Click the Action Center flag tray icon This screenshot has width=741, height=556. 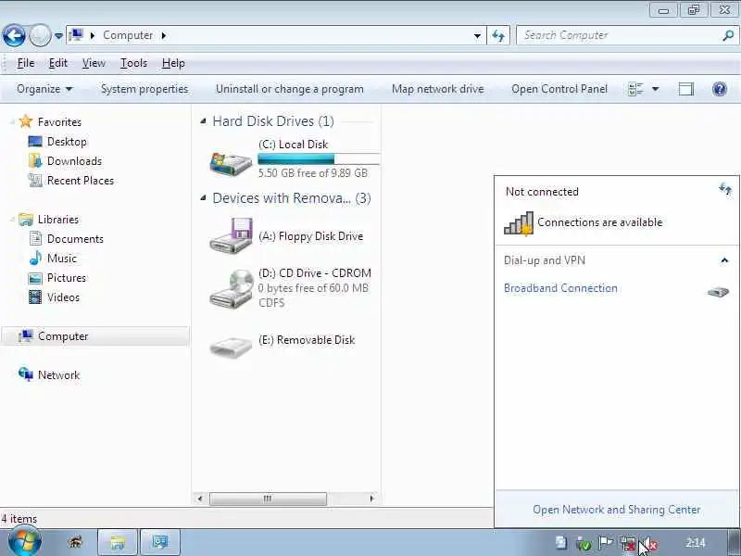pos(606,543)
